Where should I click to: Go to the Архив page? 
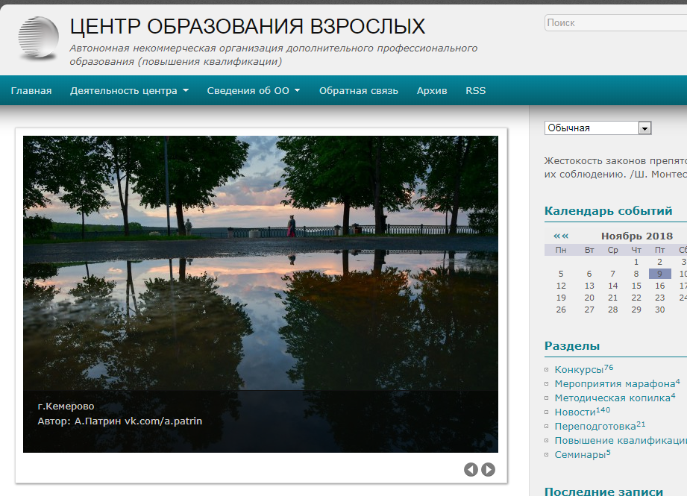[x=432, y=91]
